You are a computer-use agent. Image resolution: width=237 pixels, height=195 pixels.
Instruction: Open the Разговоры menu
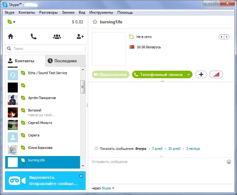pyautogui.click(x=48, y=12)
